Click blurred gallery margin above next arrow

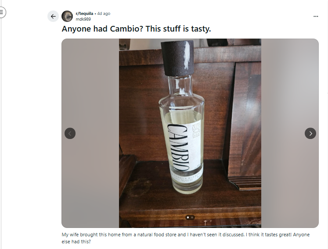pos(290,84)
